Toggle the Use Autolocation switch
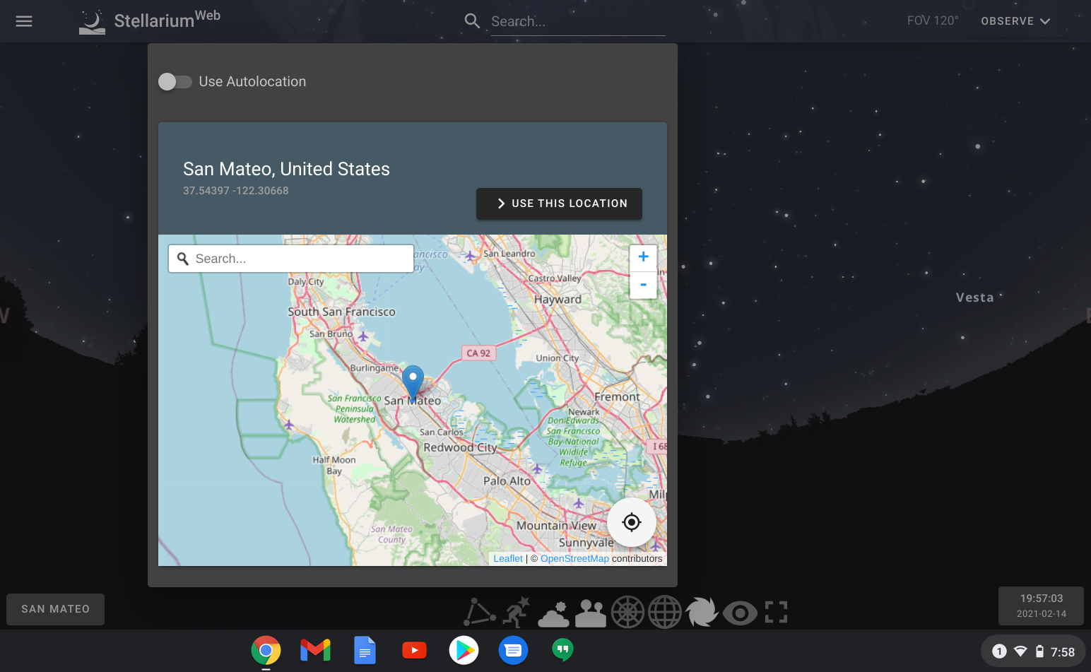Screen dimensions: 1091x672 (x=175, y=82)
